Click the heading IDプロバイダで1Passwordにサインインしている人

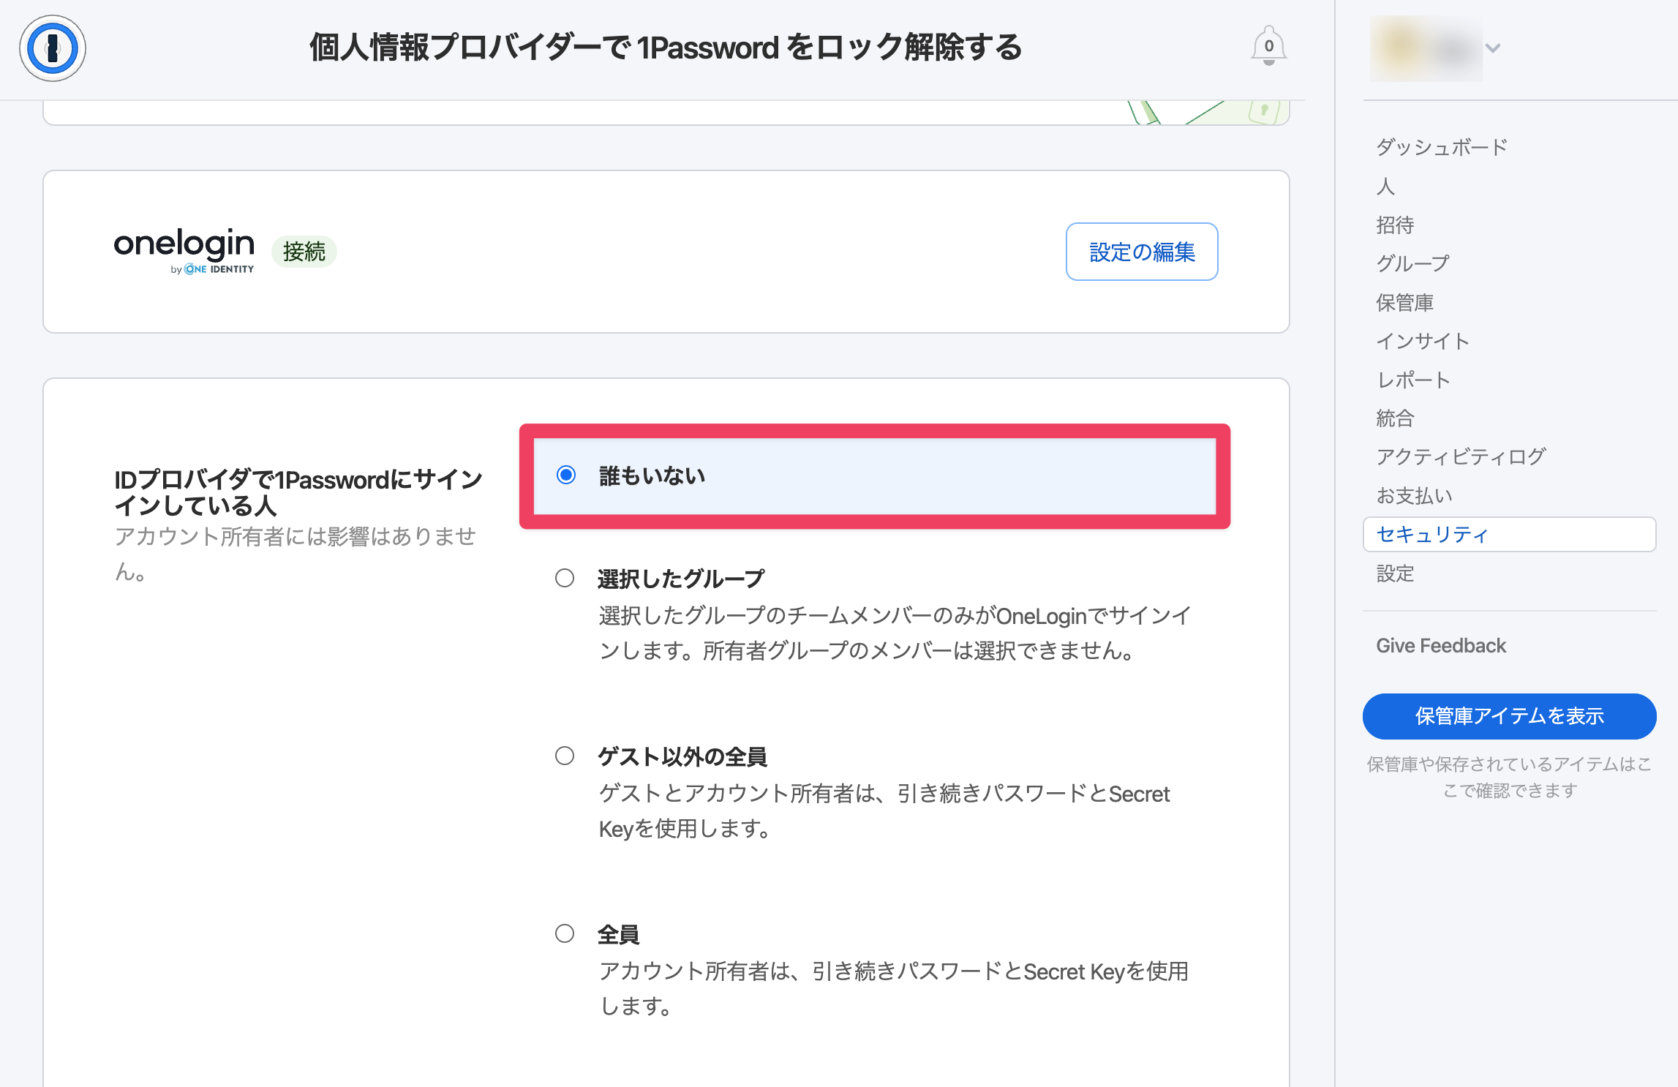tap(298, 492)
